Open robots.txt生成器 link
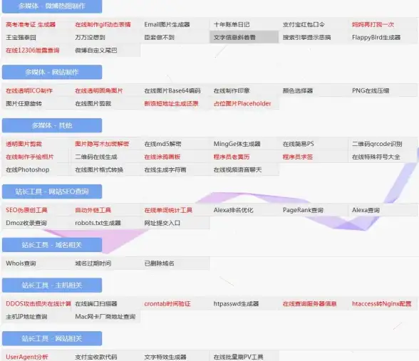 [x=98, y=224]
